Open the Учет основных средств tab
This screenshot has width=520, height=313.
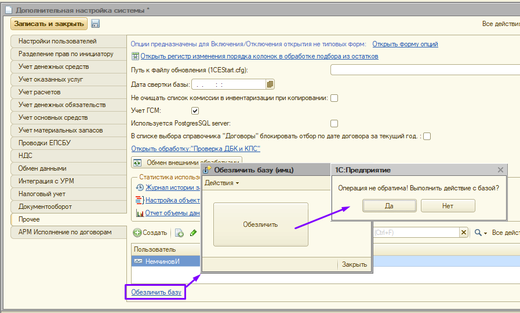[x=68, y=117]
